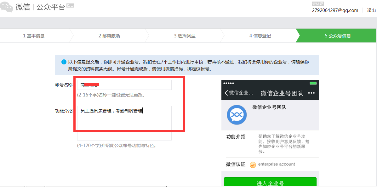Click the green 进入企业号 button

click(x=270, y=182)
